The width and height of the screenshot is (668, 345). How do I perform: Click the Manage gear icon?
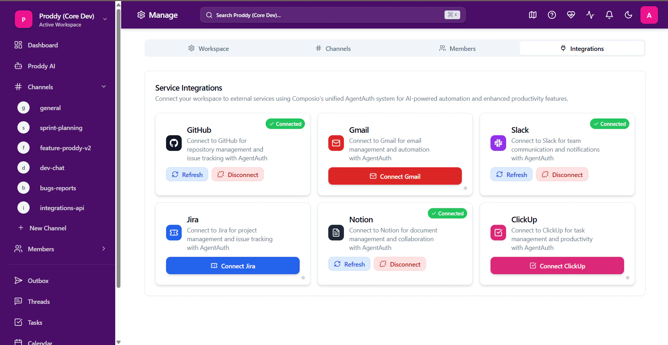tap(141, 15)
